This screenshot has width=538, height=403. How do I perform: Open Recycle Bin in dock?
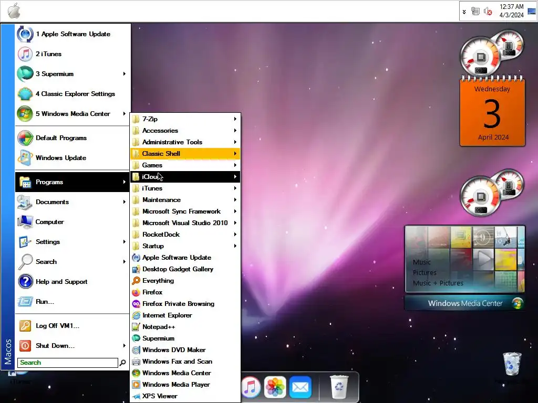pyautogui.click(x=339, y=387)
